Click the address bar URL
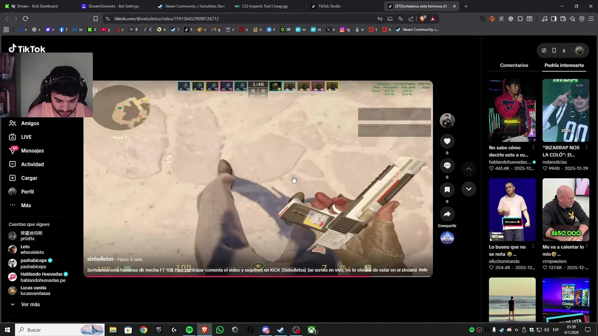The image size is (598, 336). (x=167, y=19)
